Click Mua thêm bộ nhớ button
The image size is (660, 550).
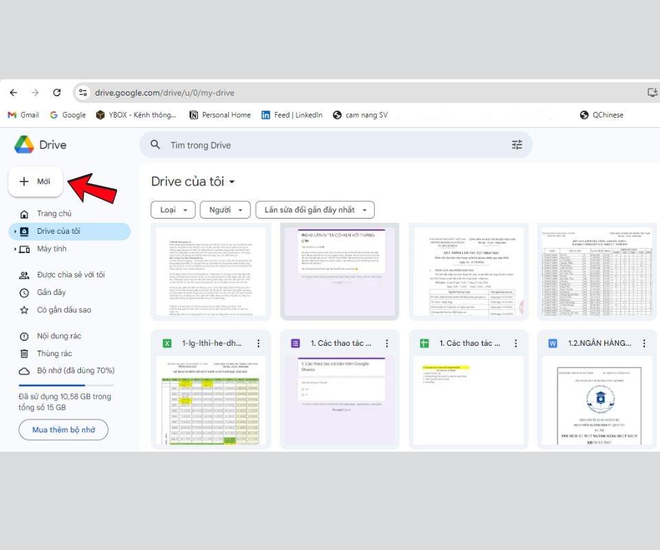pyautogui.click(x=63, y=430)
